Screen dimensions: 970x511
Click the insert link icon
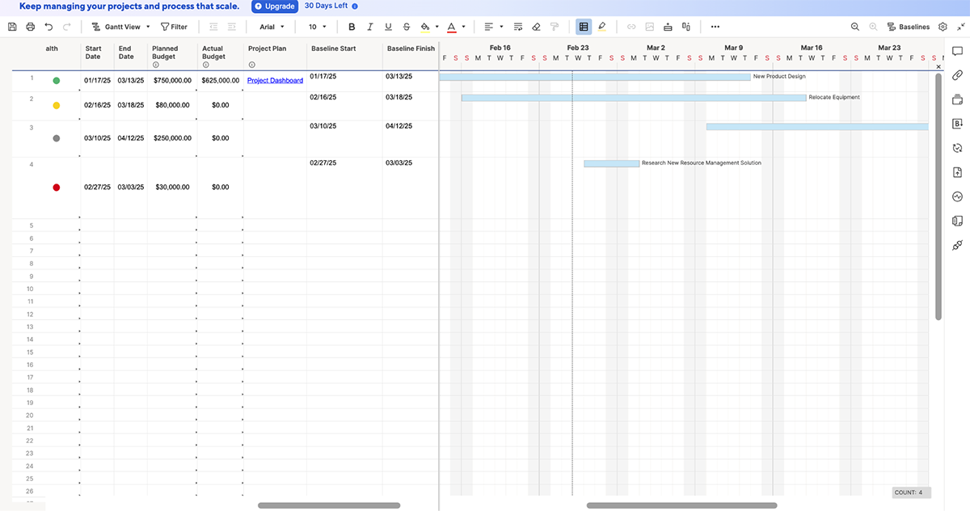pyautogui.click(x=631, y=26)
